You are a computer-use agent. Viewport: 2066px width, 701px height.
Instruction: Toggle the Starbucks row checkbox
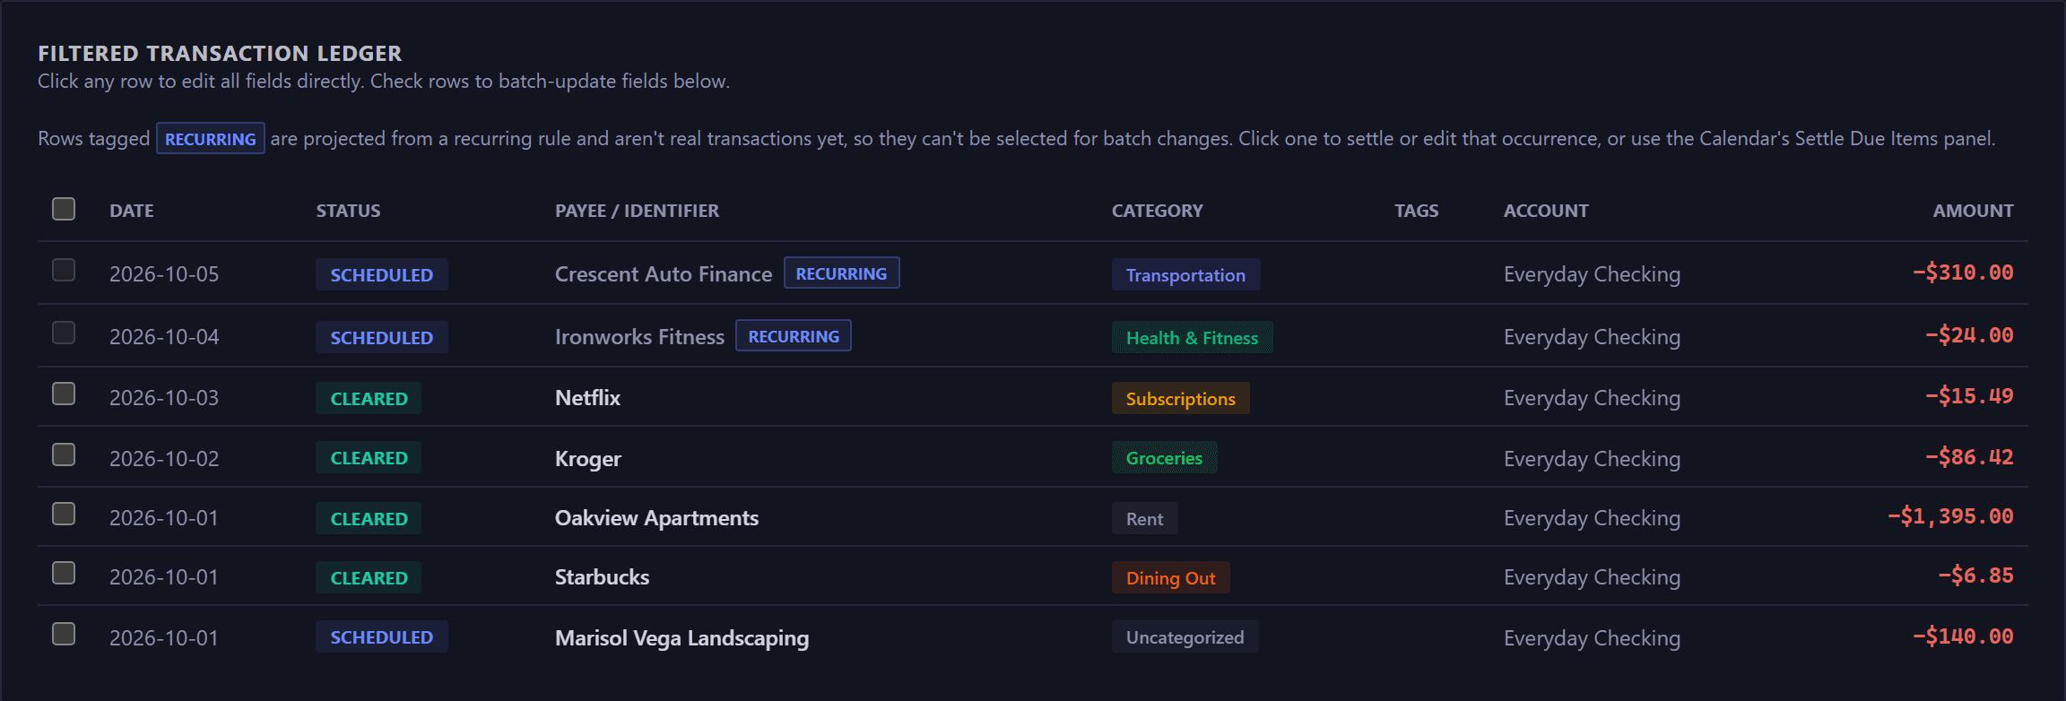click(x=64, y=573)
